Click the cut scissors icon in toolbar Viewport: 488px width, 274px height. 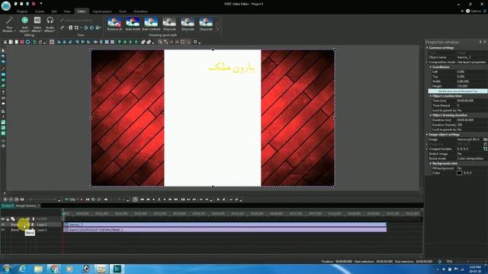(x=5, y=42)
